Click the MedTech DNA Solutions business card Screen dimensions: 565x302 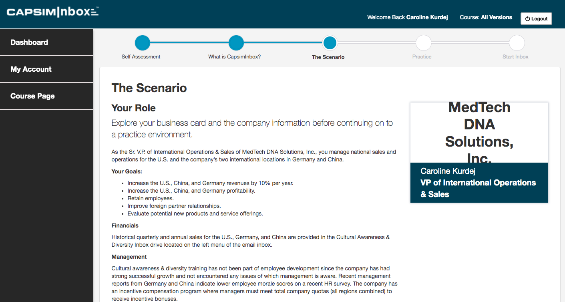[x=479, y=133]
